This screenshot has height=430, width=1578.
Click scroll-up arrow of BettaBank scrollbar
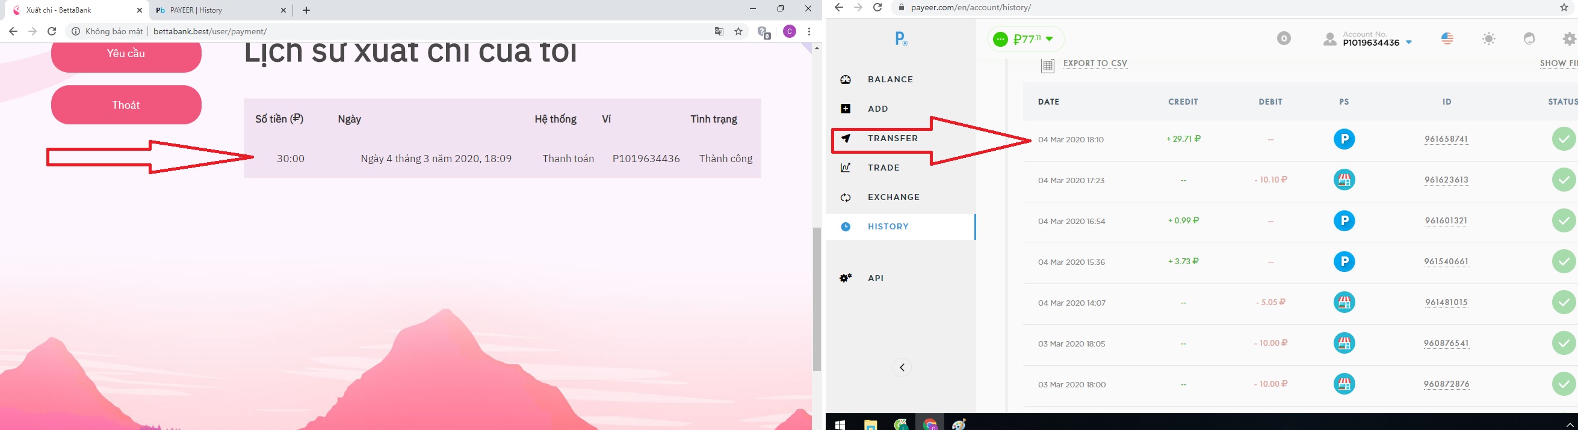click(817, 47)
